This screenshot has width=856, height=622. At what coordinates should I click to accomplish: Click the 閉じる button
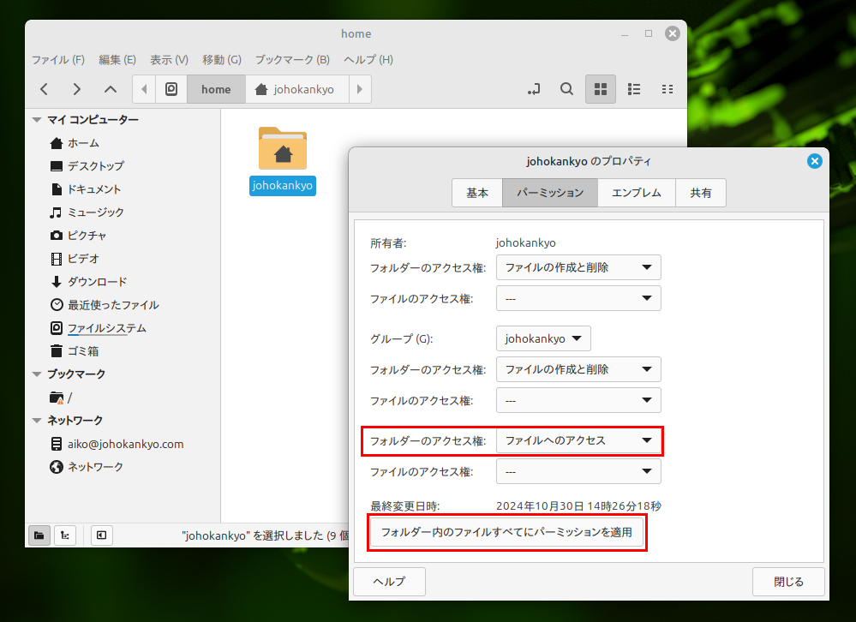[x=788, y=582]
